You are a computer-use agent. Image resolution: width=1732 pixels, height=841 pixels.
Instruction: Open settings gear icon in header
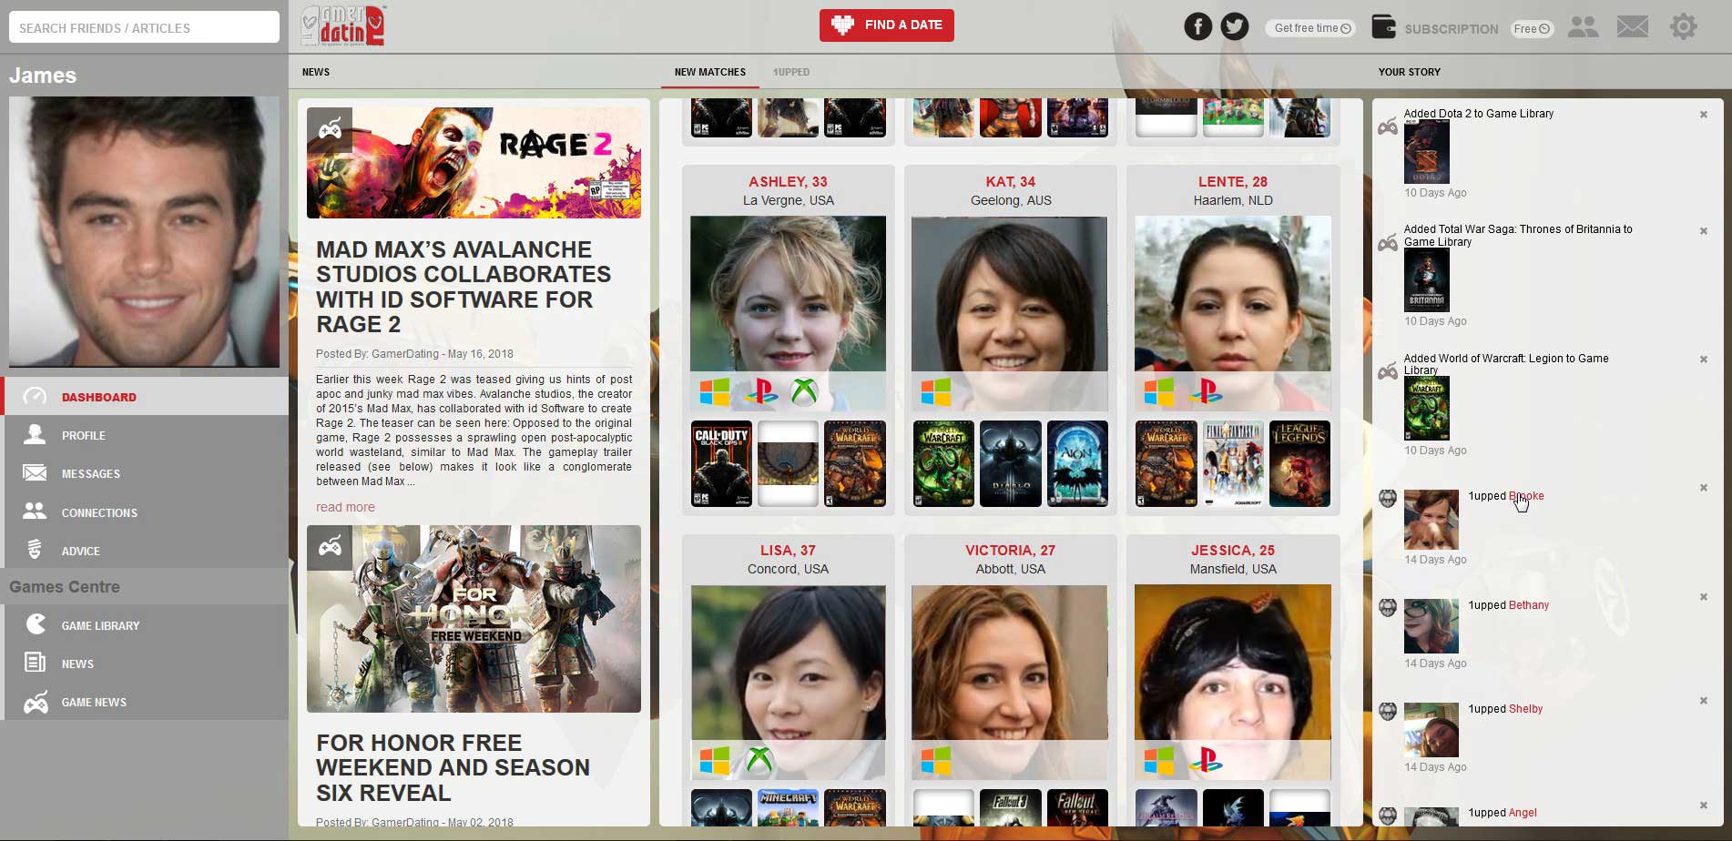click(1684, 26)
